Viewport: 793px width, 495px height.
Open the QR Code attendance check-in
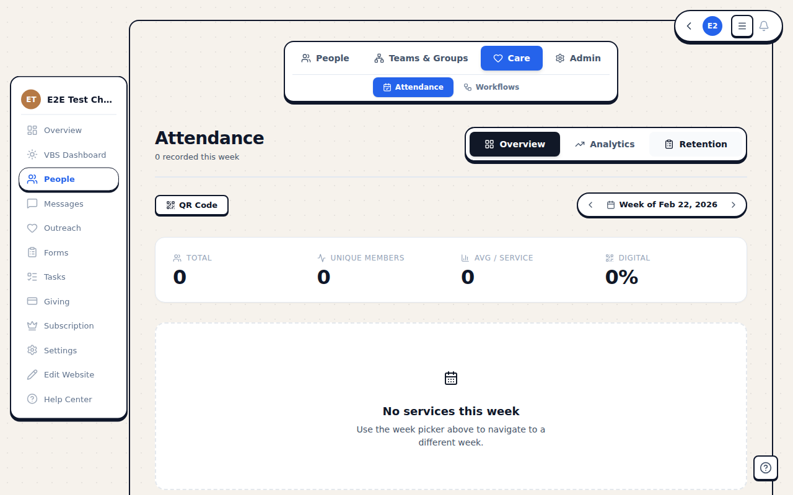click(x=191, y=205)
